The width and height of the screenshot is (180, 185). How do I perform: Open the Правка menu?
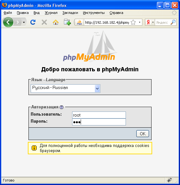tap(23, 13)
